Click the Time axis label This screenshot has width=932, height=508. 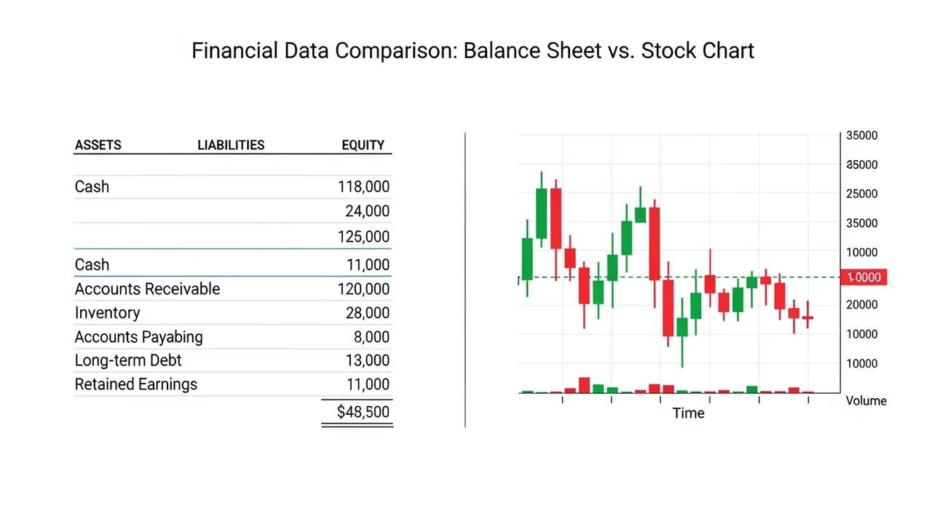688,413
